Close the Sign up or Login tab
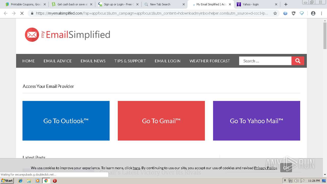 137,4
